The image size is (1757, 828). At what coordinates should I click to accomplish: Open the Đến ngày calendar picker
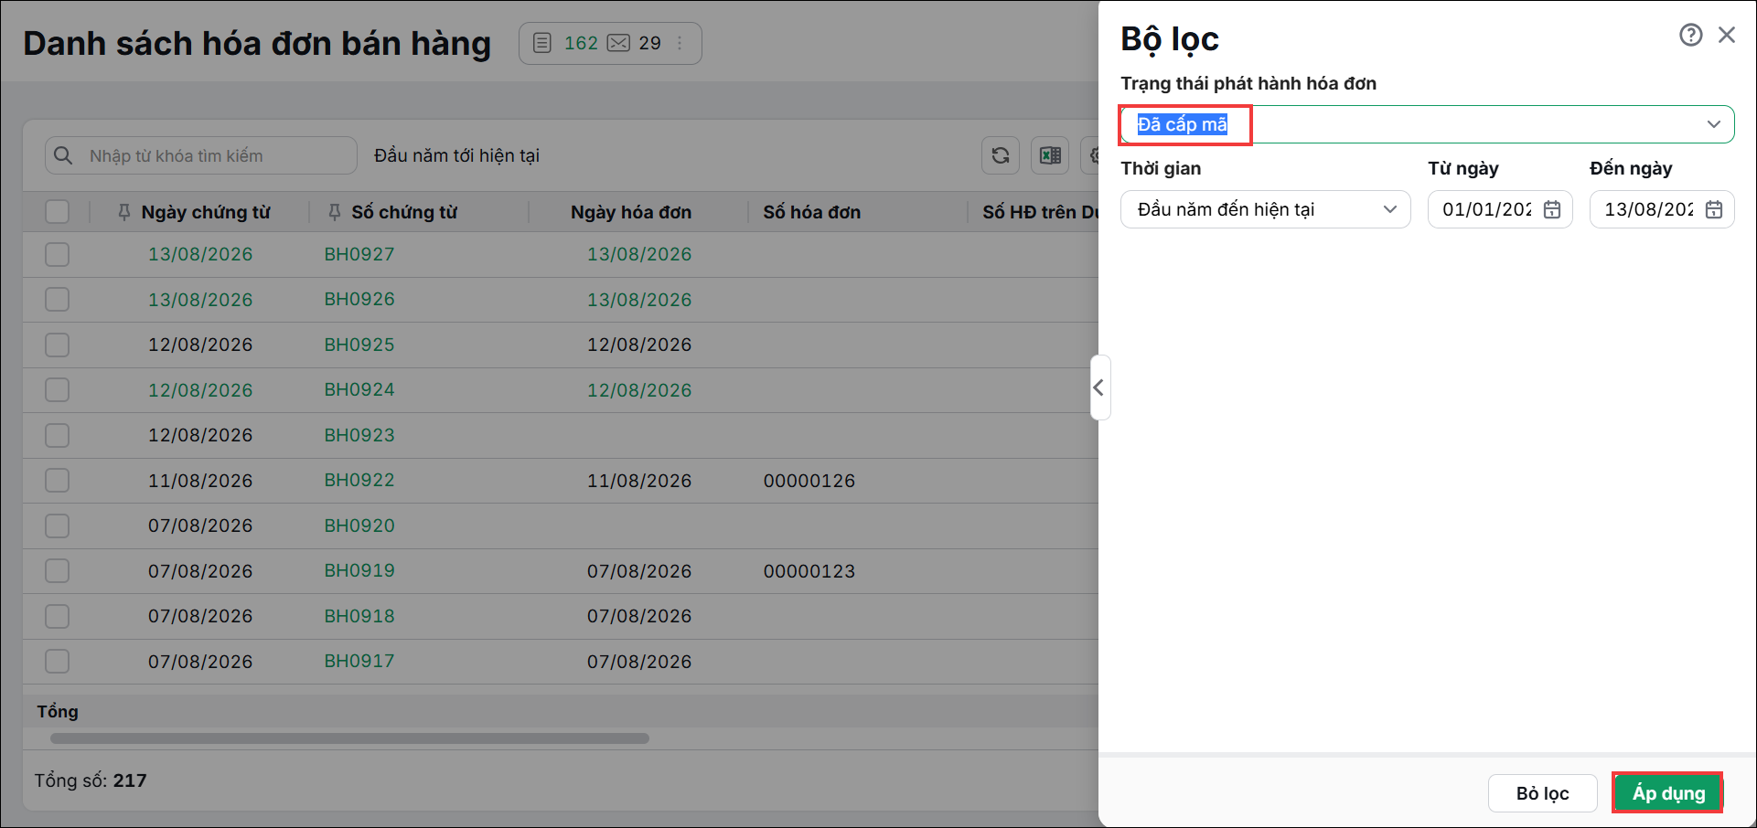point(1714,209)
